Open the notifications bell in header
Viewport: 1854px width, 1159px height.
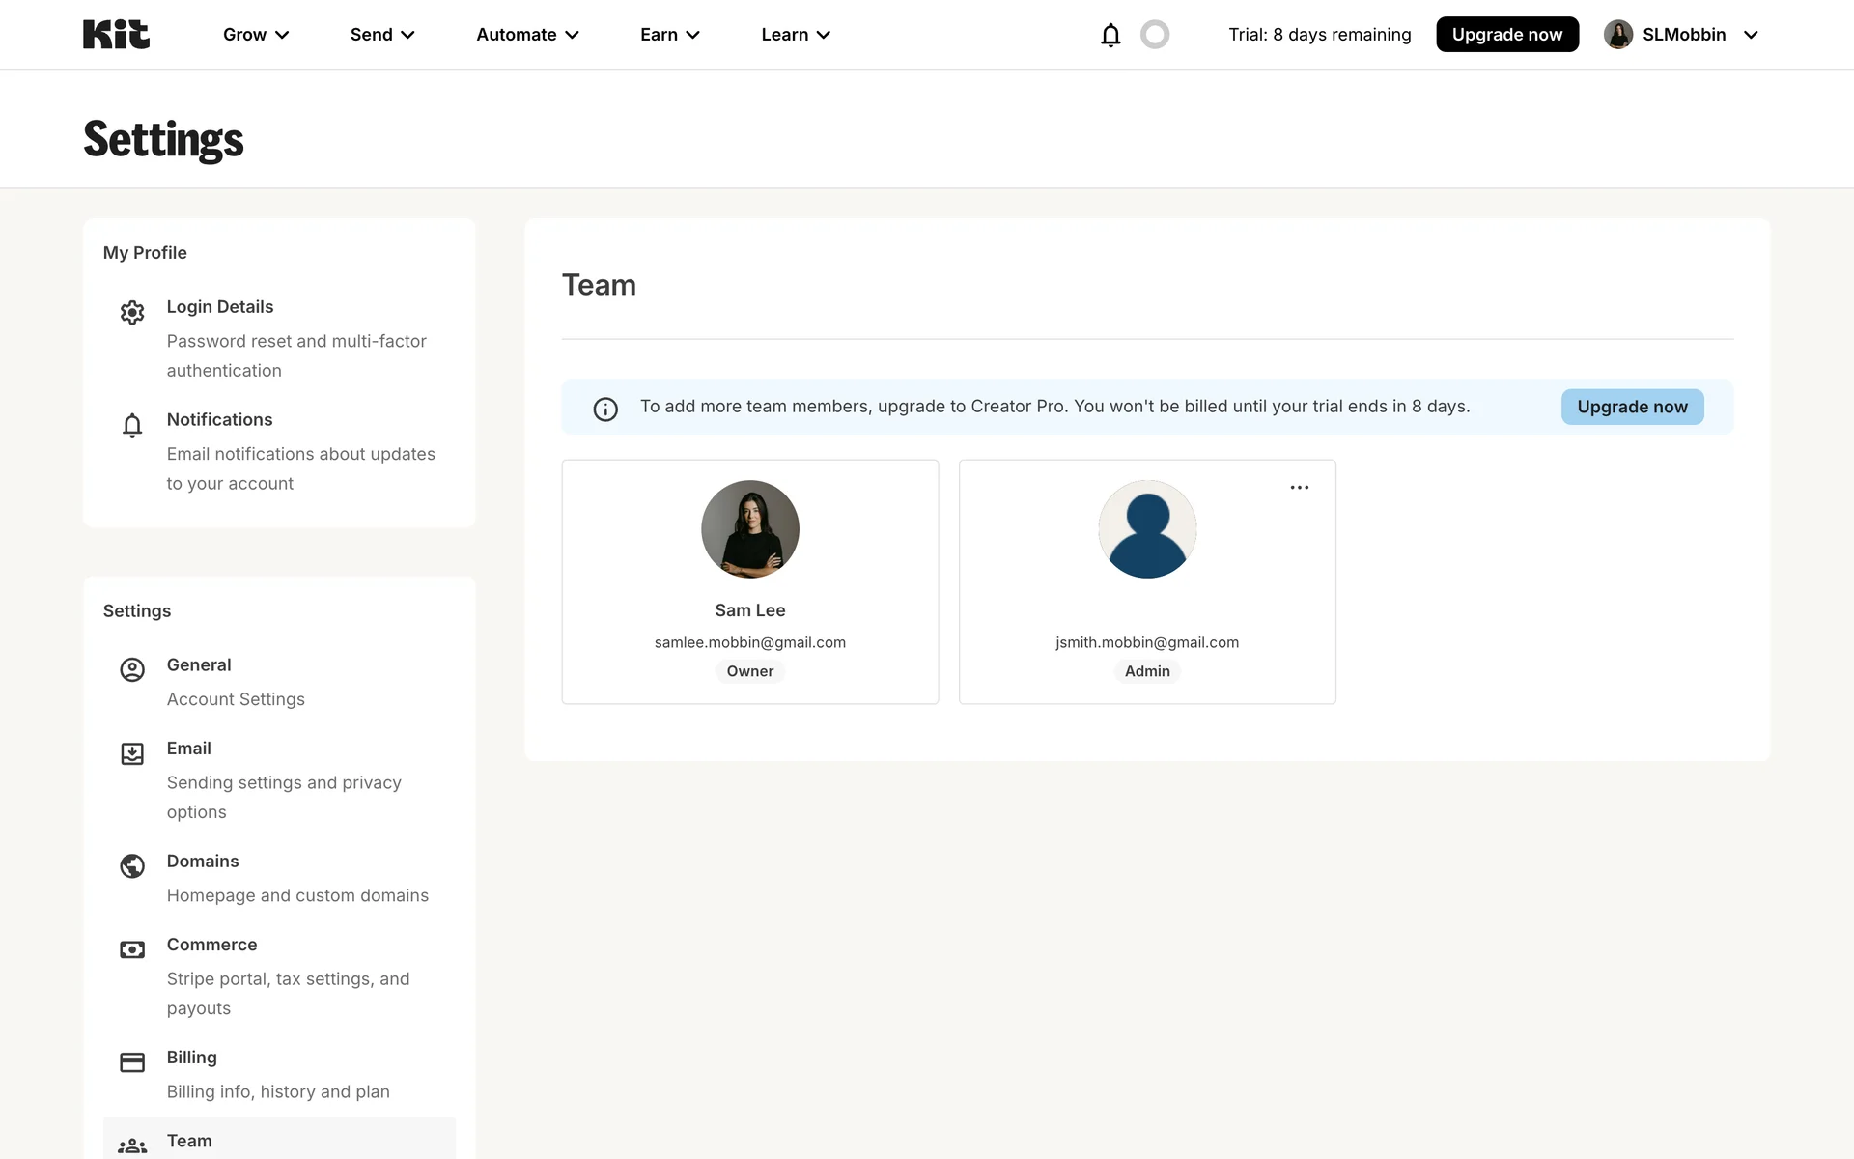pyautogui.click(x=1110, y=35)
